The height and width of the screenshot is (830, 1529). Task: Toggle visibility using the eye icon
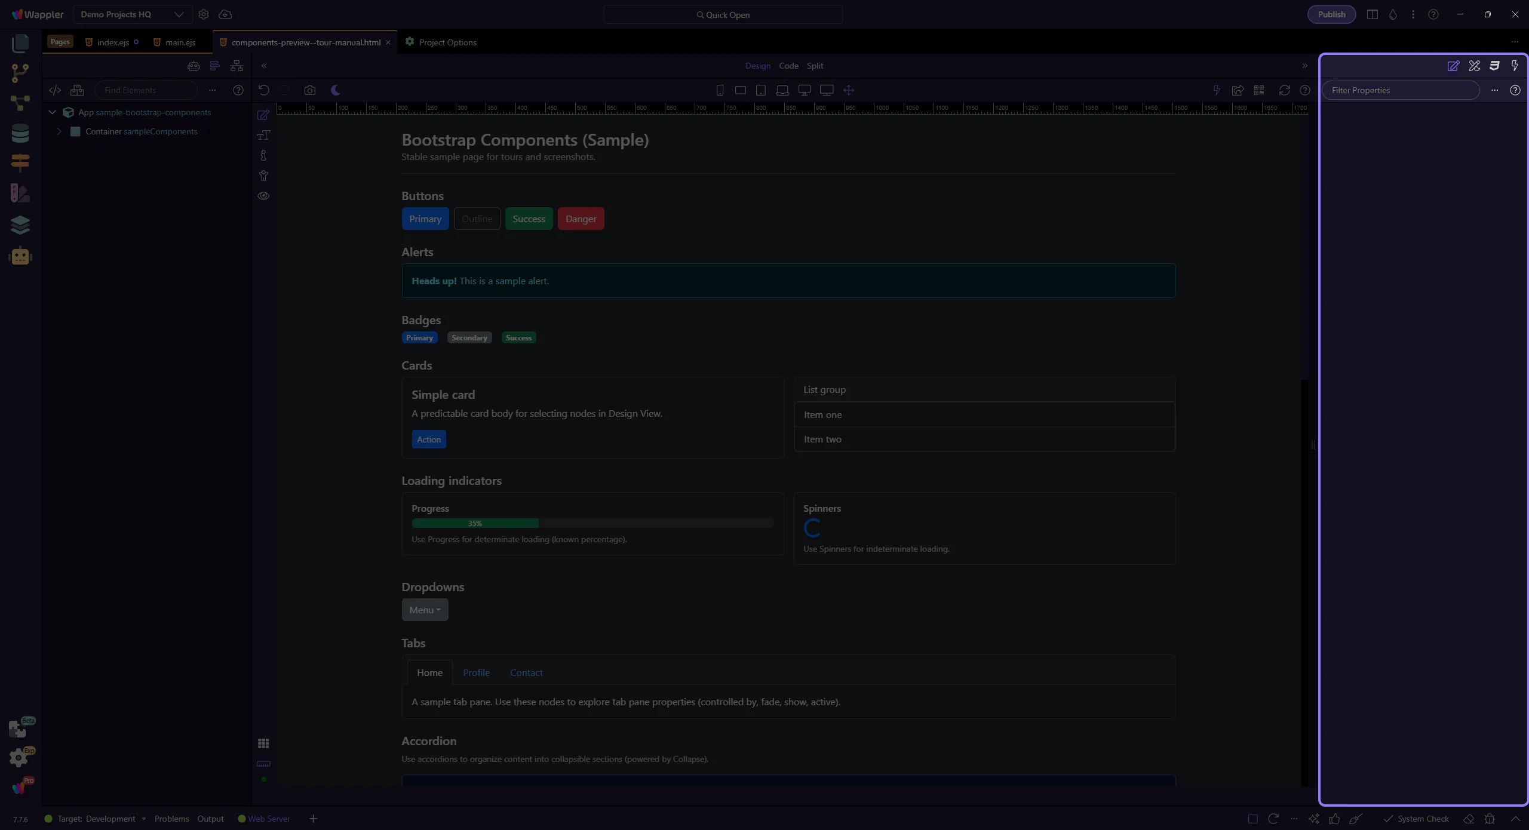coord(263,196)
